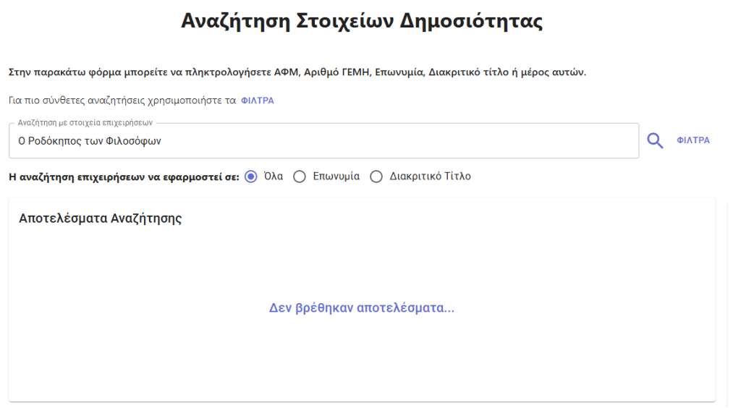
Task: Click the typed text 'Ο Ροδόκηπος των Φιλοσόφων'
Action: pyautogui.click(x=90, y=141)
